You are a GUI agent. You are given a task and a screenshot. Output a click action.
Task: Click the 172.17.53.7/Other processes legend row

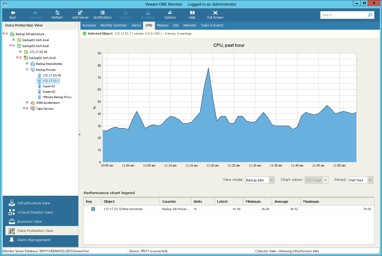pyautogui.click(x=229, y=209)
